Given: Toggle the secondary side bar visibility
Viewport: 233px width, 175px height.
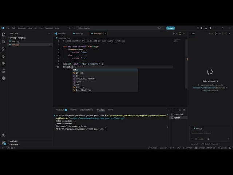Looking at the screenshot, I should pyautogui.click(x=210, y=28).
